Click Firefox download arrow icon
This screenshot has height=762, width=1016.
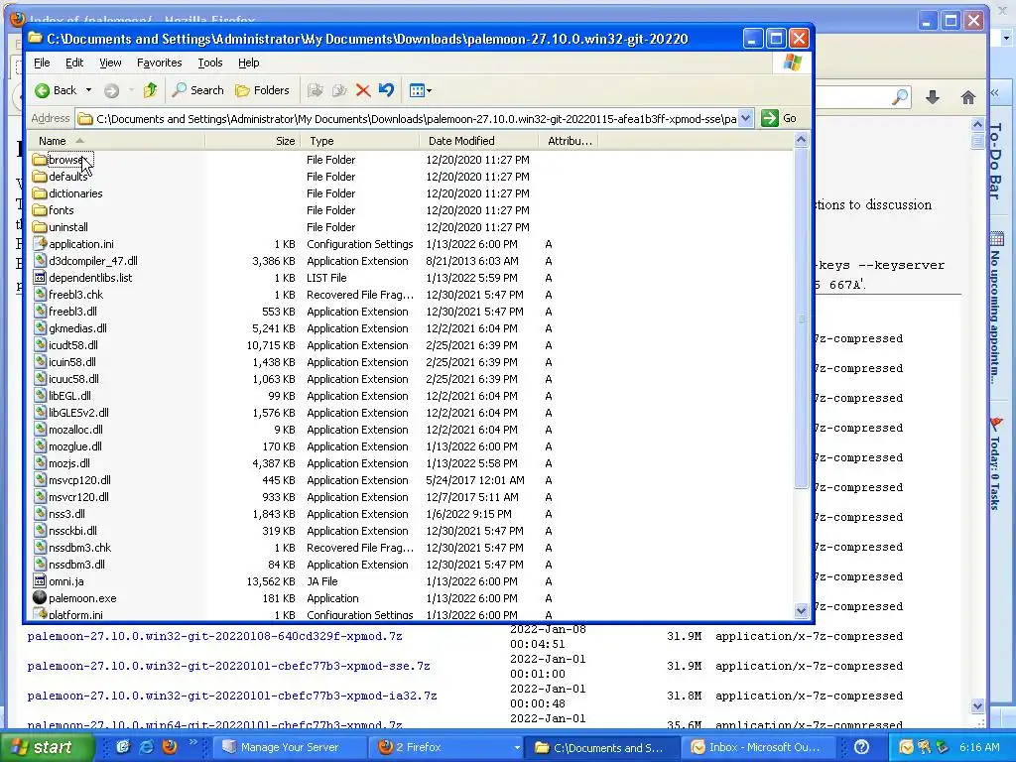tap(933, 97)
